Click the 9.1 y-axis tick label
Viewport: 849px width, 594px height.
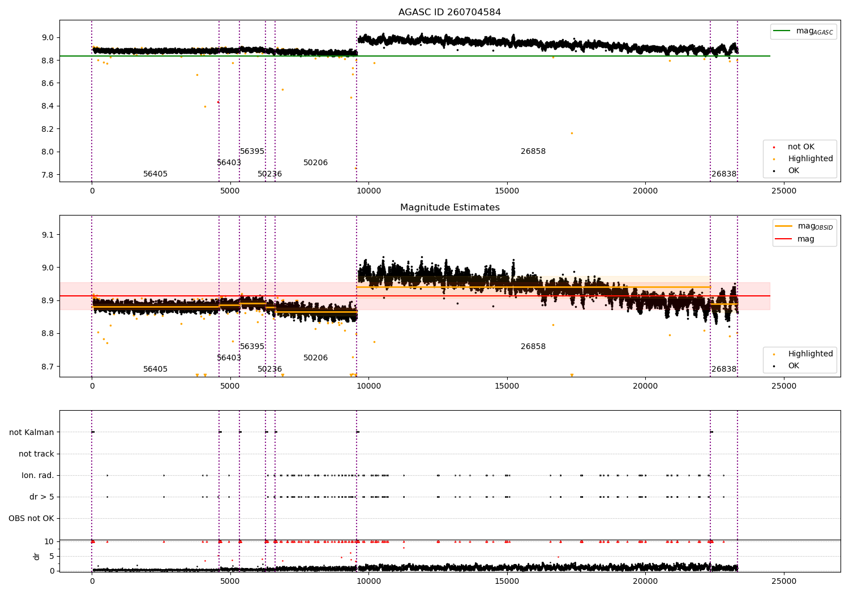tap(48, 235)
